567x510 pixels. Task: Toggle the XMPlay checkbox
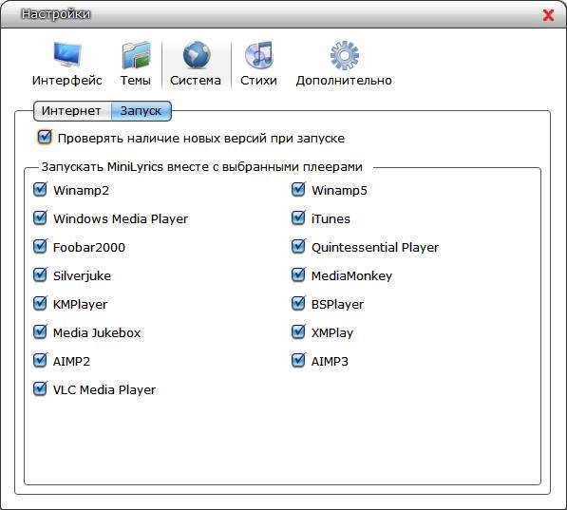pyautogui.click(x=298, y=331)
